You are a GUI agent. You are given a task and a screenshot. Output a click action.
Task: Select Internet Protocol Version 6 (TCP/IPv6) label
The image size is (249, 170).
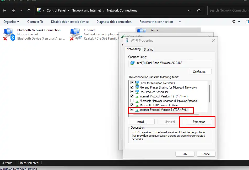click(164, 110)
